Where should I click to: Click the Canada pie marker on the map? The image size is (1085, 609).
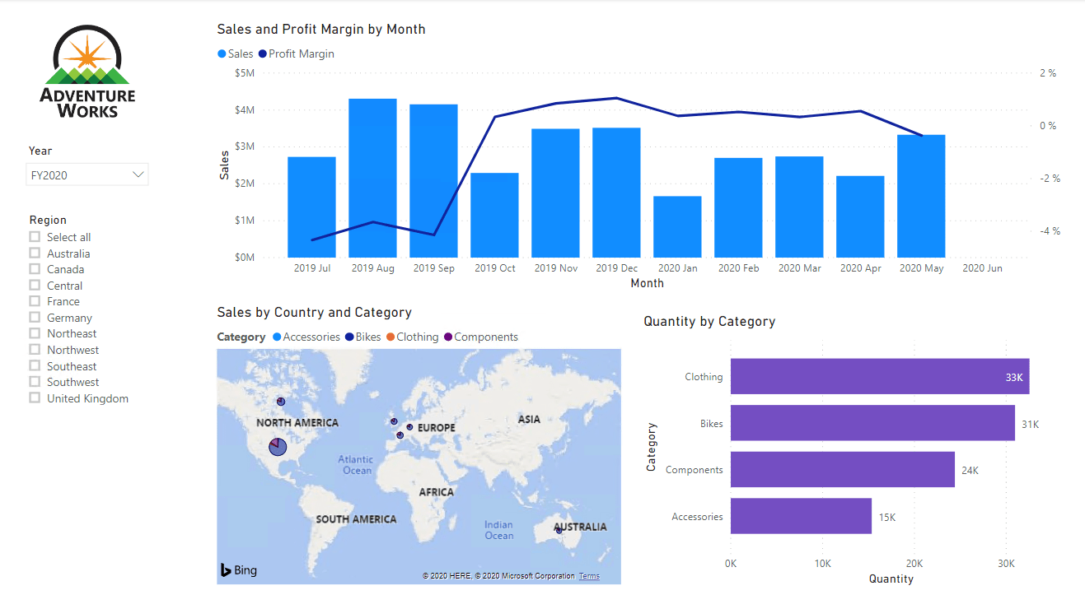pos(281,402)
